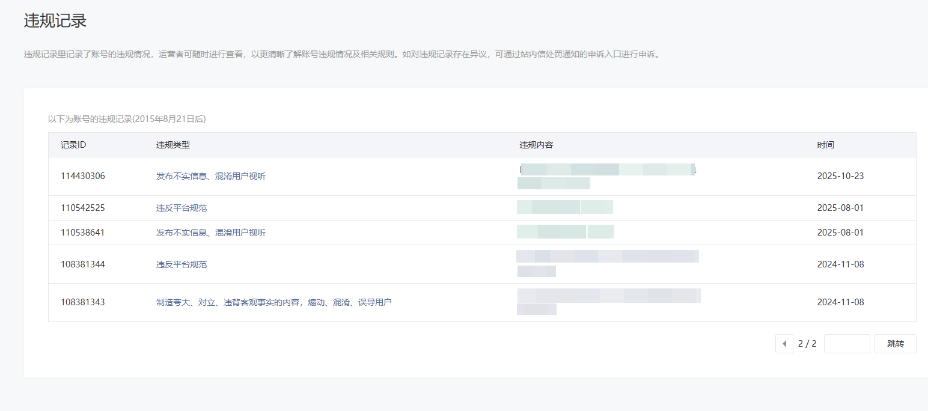This screenshot has height=411, width=928.
Task: Open 违反平台规范 link for record 108381344
Action: pos(182,264)
